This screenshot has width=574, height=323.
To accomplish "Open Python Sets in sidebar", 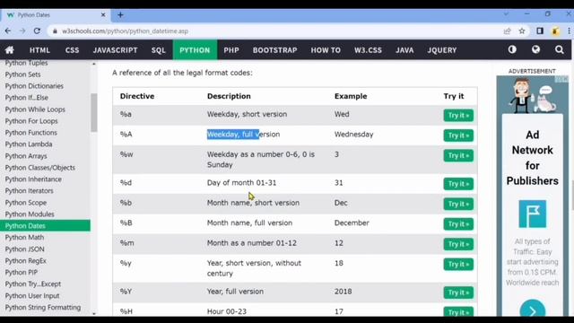I will point(22,74).
